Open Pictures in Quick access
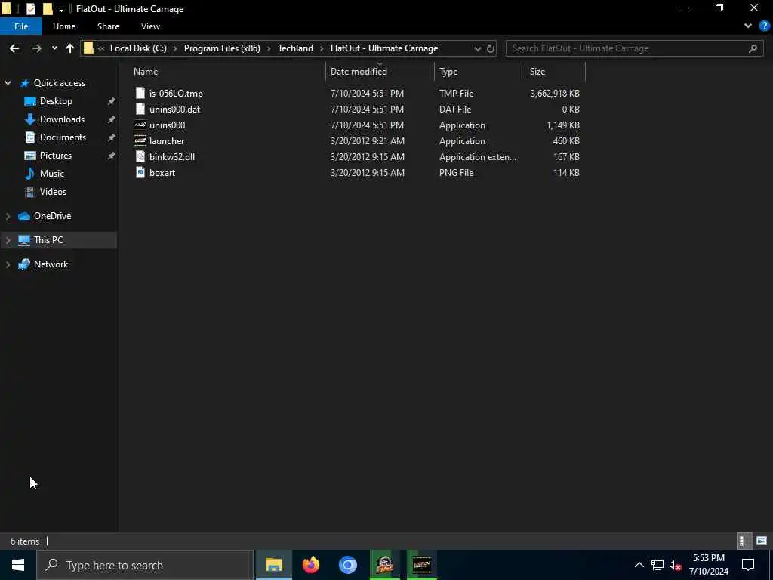 coord(56,156)
